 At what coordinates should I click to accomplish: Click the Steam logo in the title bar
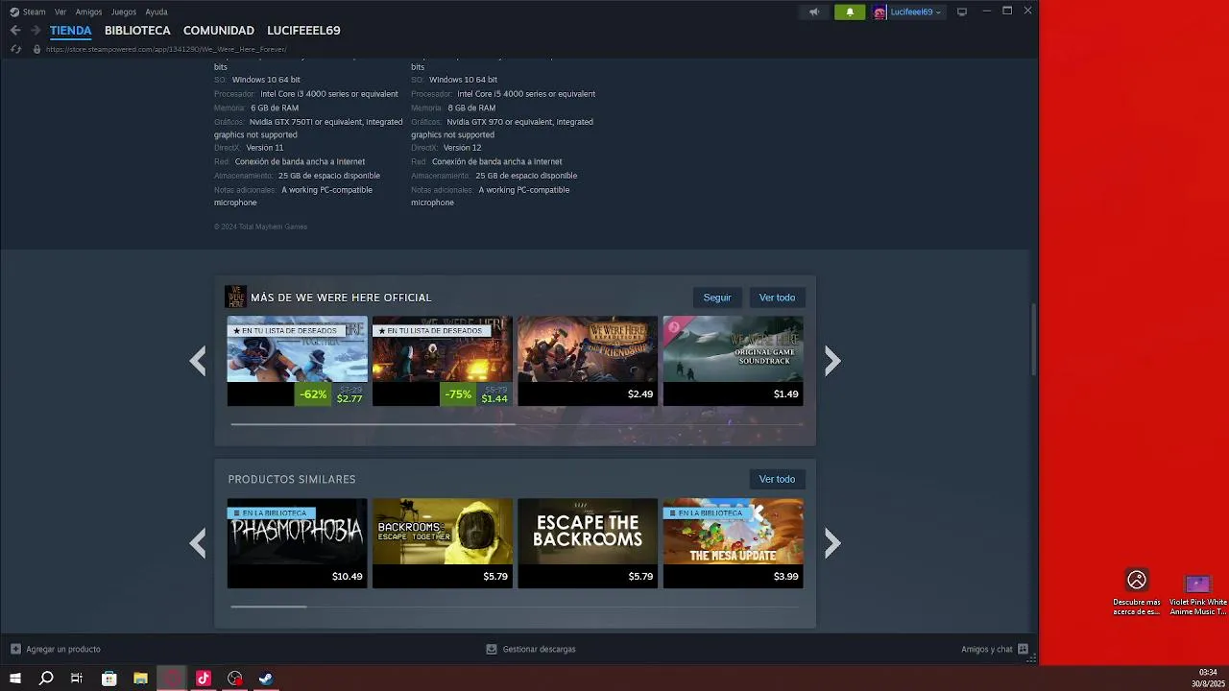(x=14, y=12)
